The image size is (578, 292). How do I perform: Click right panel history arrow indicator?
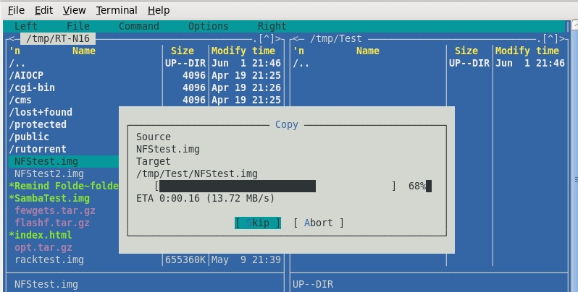(551, 38)
